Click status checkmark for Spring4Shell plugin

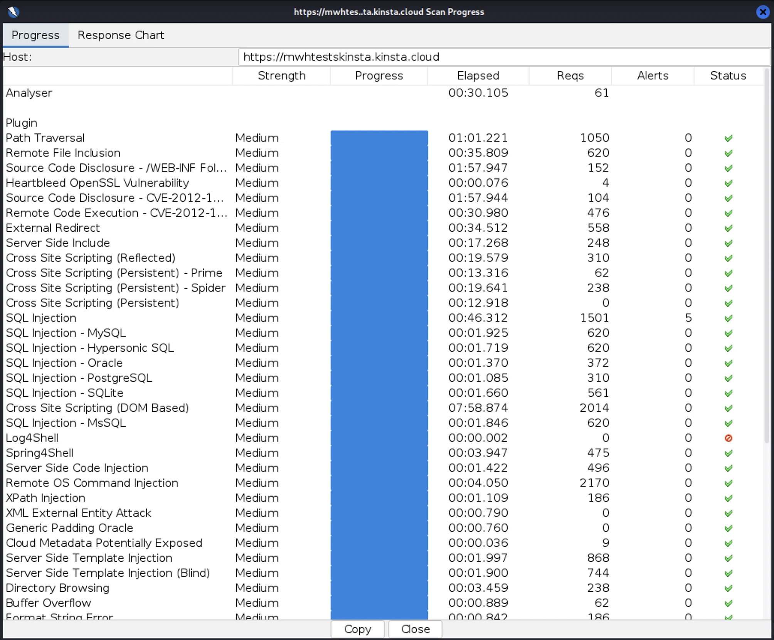tap(728, 453)
